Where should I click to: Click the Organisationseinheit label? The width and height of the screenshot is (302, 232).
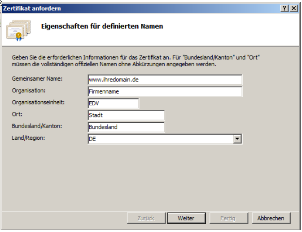[38, 103]
